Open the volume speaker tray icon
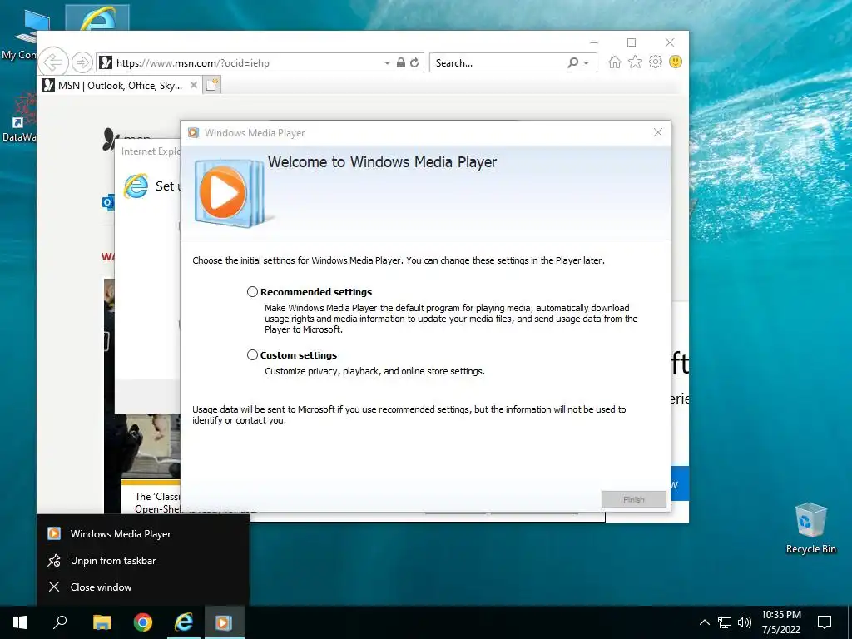 (745, 622)
